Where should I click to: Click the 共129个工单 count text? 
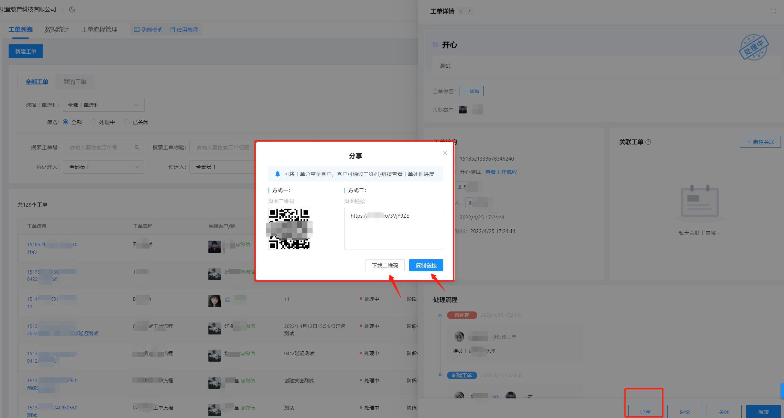click(33, 205)
